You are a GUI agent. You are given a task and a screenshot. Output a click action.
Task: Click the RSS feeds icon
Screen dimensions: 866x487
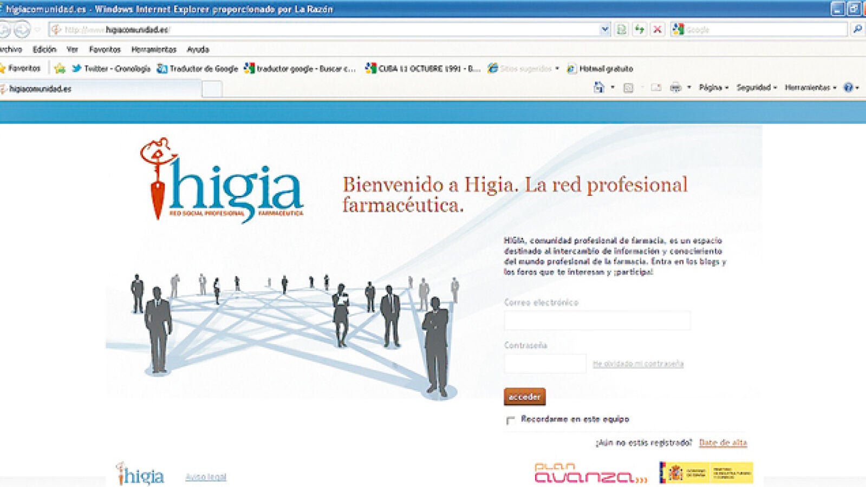[x=628, y=87]
